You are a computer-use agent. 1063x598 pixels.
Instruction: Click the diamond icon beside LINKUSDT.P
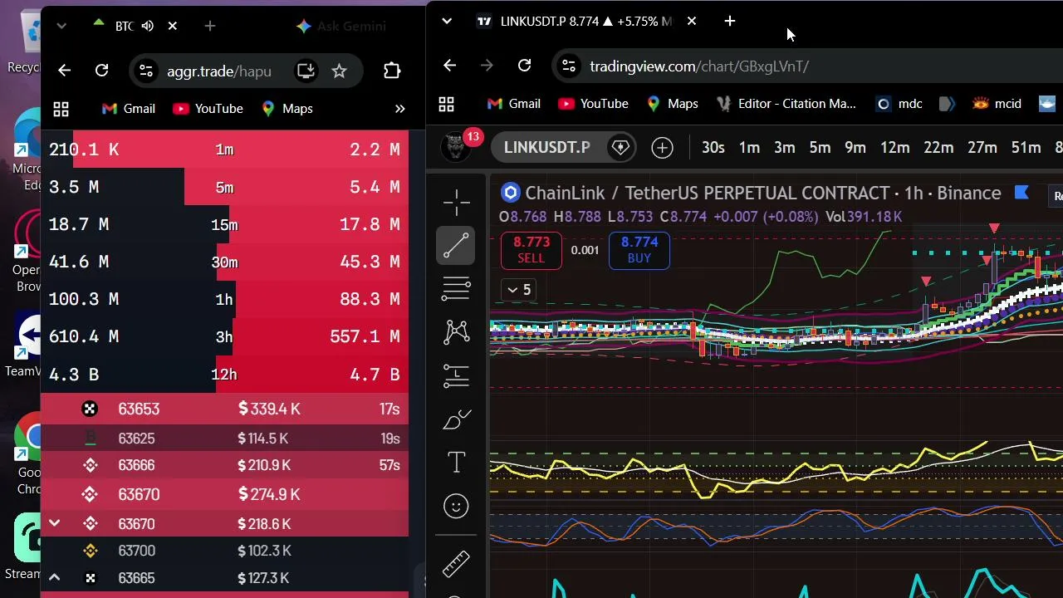[x=620, y=147]
